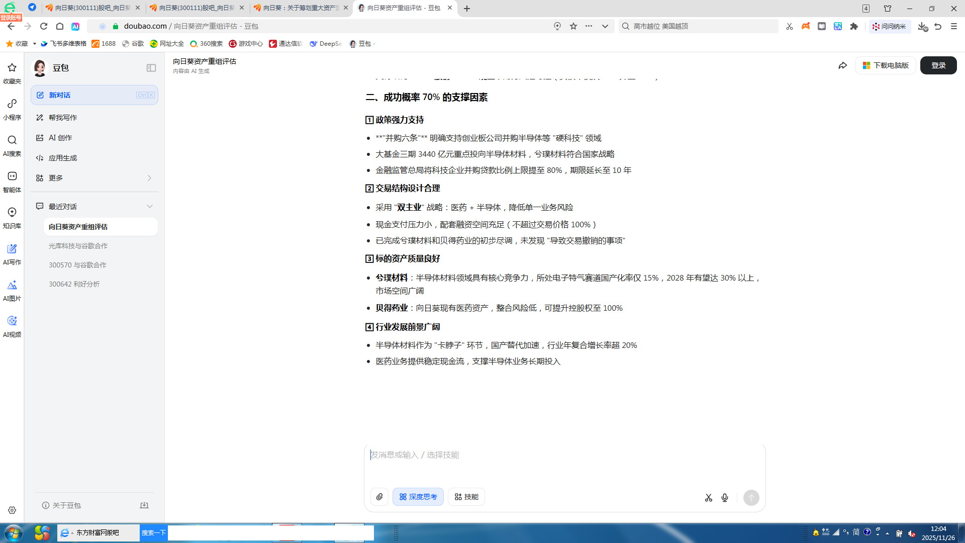
Task: Click the scissors screenshot icon in chat box
Action: click(x=709, y=498)
